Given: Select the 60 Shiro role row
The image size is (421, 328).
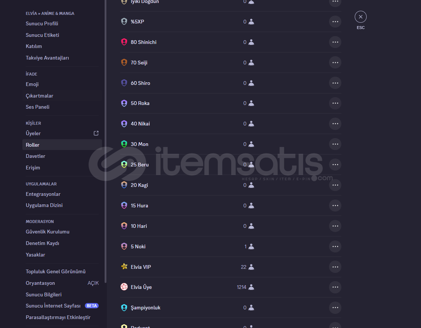Looking at the screenshot, I should (231, 83).
